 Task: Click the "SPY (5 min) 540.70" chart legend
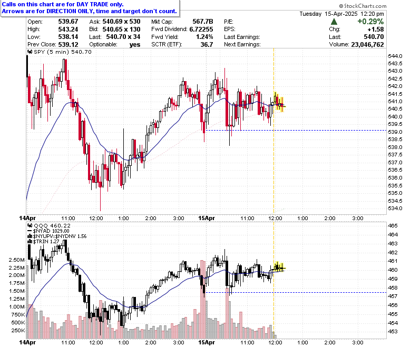click(63, 52)
